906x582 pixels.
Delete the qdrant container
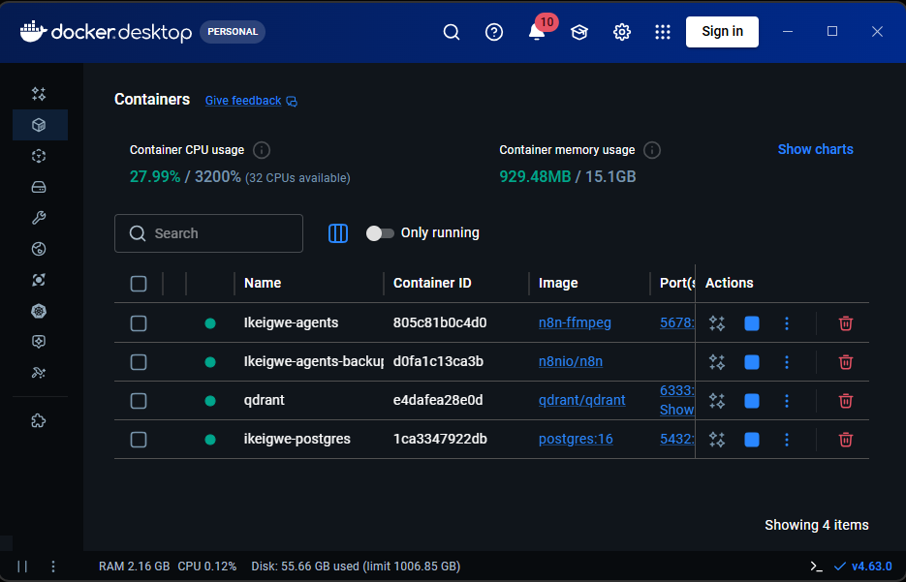[x=845, y=401]
